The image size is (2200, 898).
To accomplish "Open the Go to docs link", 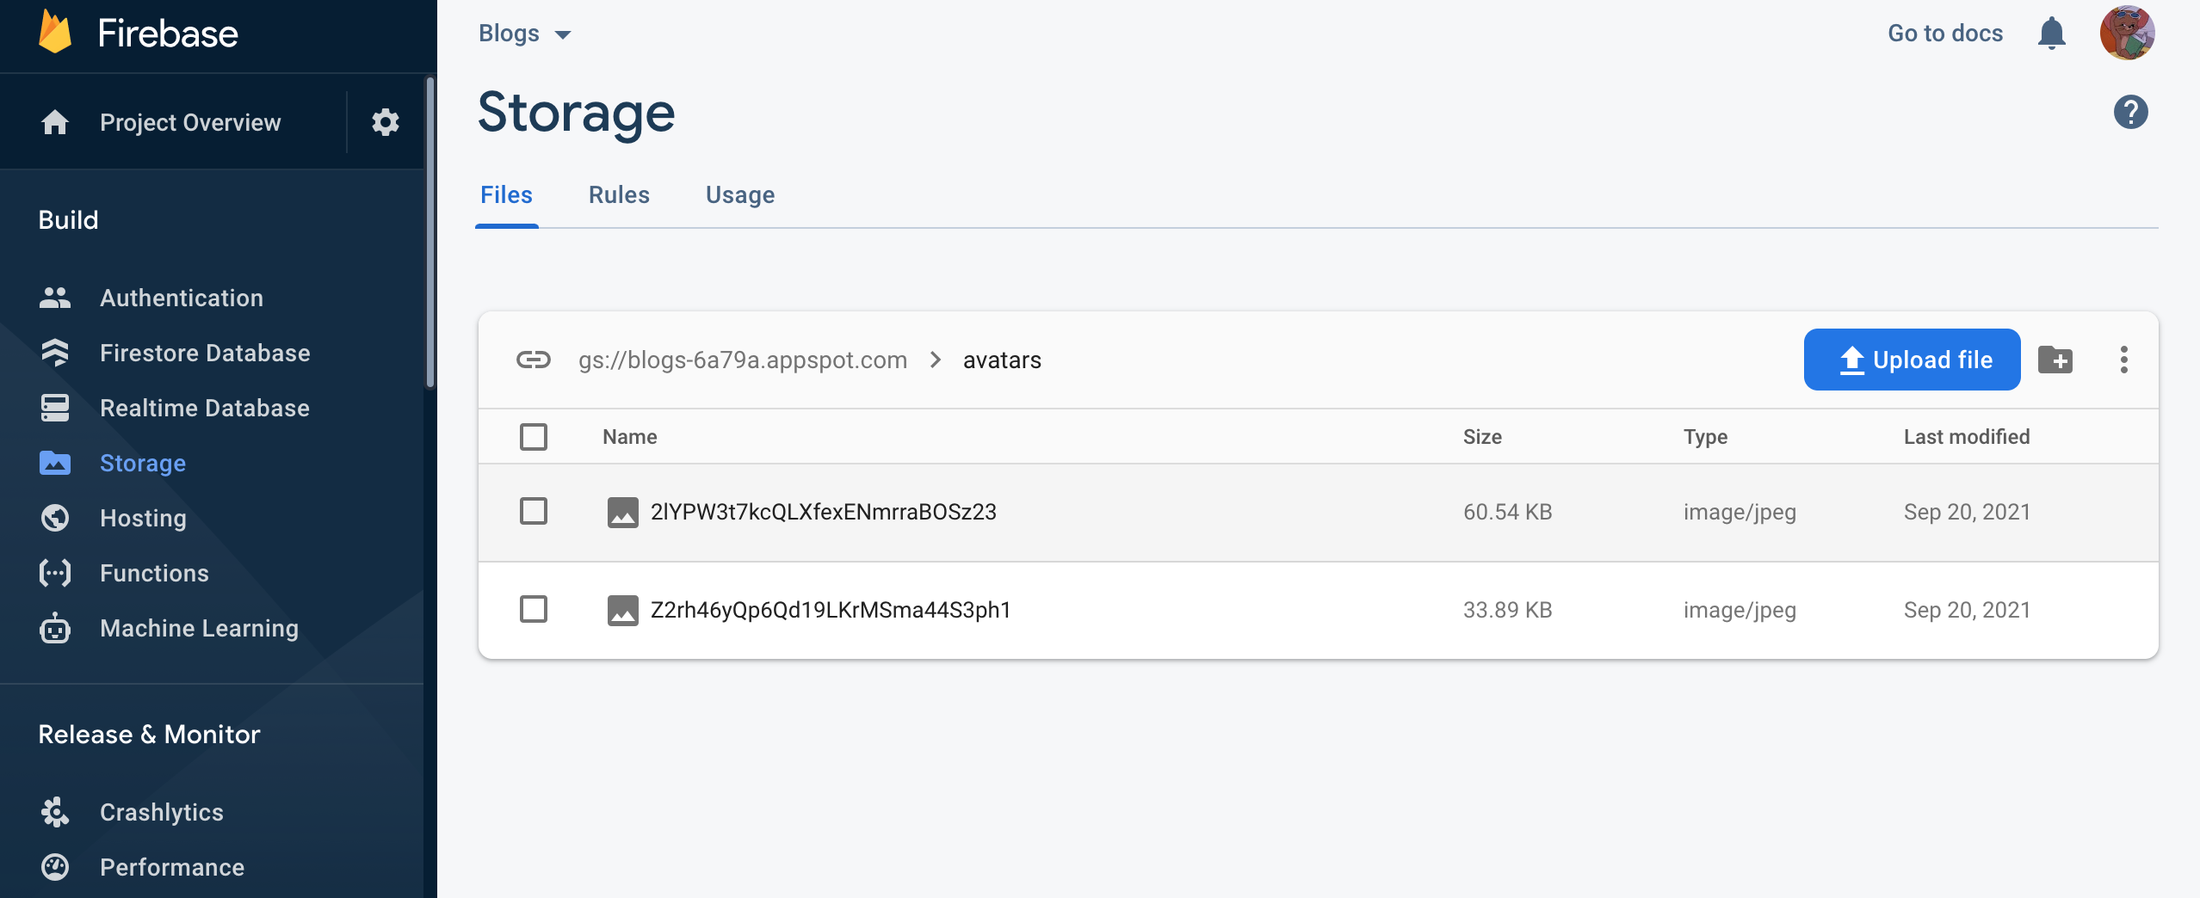I will click(x=1944, y=34).
